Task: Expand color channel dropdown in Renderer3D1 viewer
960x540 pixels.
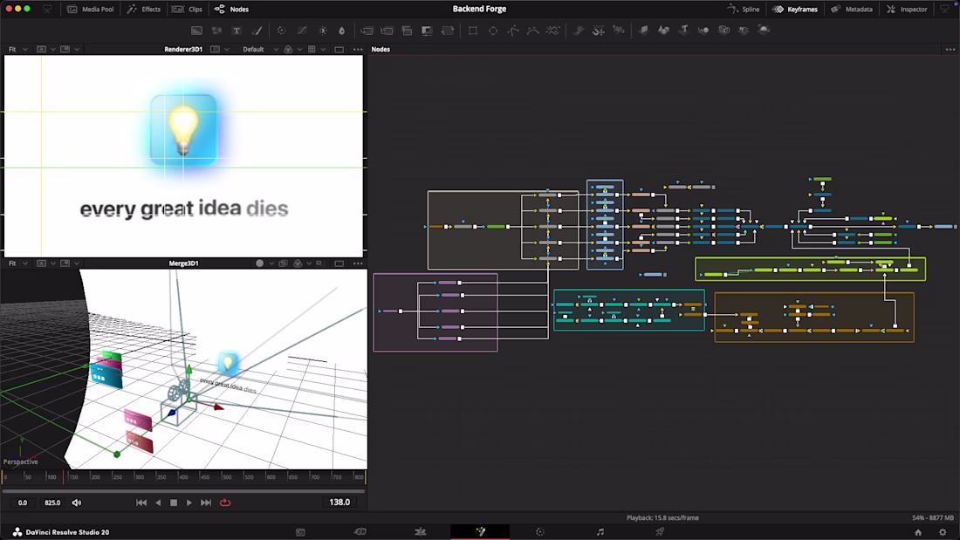Action: coord(299,49)
